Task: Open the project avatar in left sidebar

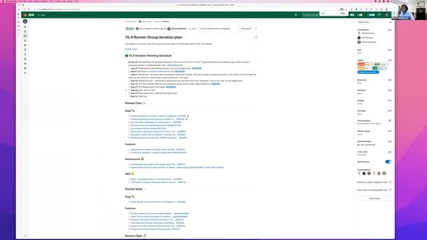Action: 25,21
